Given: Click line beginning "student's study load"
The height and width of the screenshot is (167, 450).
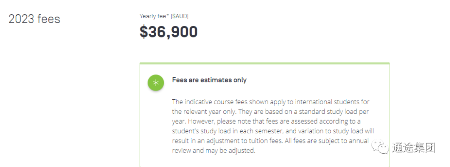Looking at the screenshot, I should pos(273,131).
